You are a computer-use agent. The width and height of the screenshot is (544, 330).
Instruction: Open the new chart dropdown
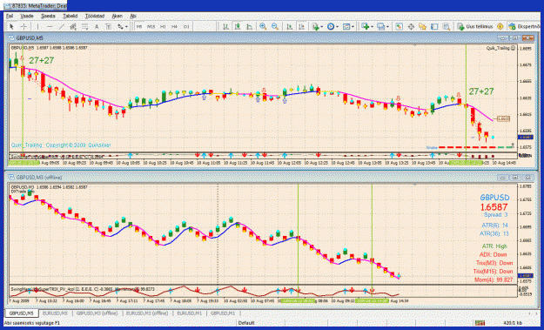pos(366,27)
